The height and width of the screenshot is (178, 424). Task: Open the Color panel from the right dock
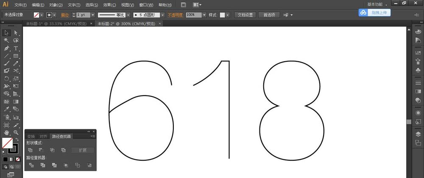[418, 32]
